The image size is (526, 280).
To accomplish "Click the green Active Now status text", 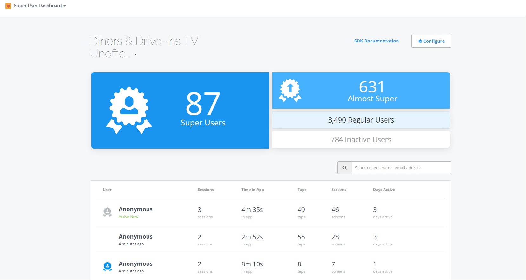I will tap(128, 217).
